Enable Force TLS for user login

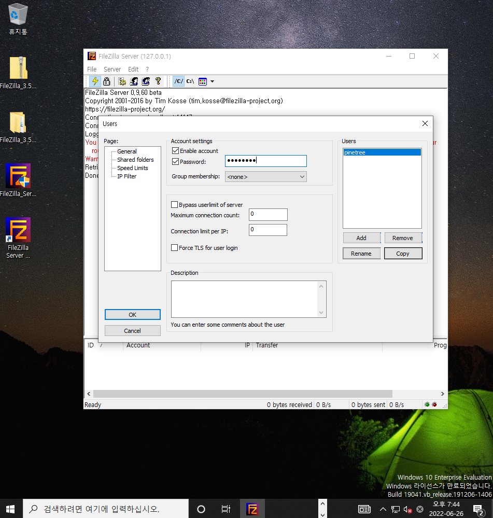pyautogui.click(x=175, y=247)
